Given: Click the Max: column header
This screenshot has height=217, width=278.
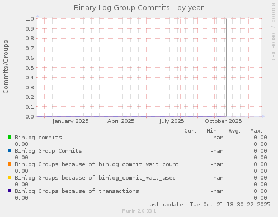Looking at the screenshot, I should pyautogui.click(x=256, y=131).
